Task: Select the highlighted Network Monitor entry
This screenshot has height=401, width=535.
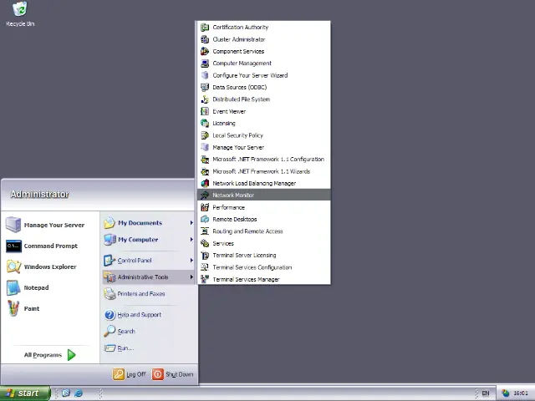Action: 264,195
